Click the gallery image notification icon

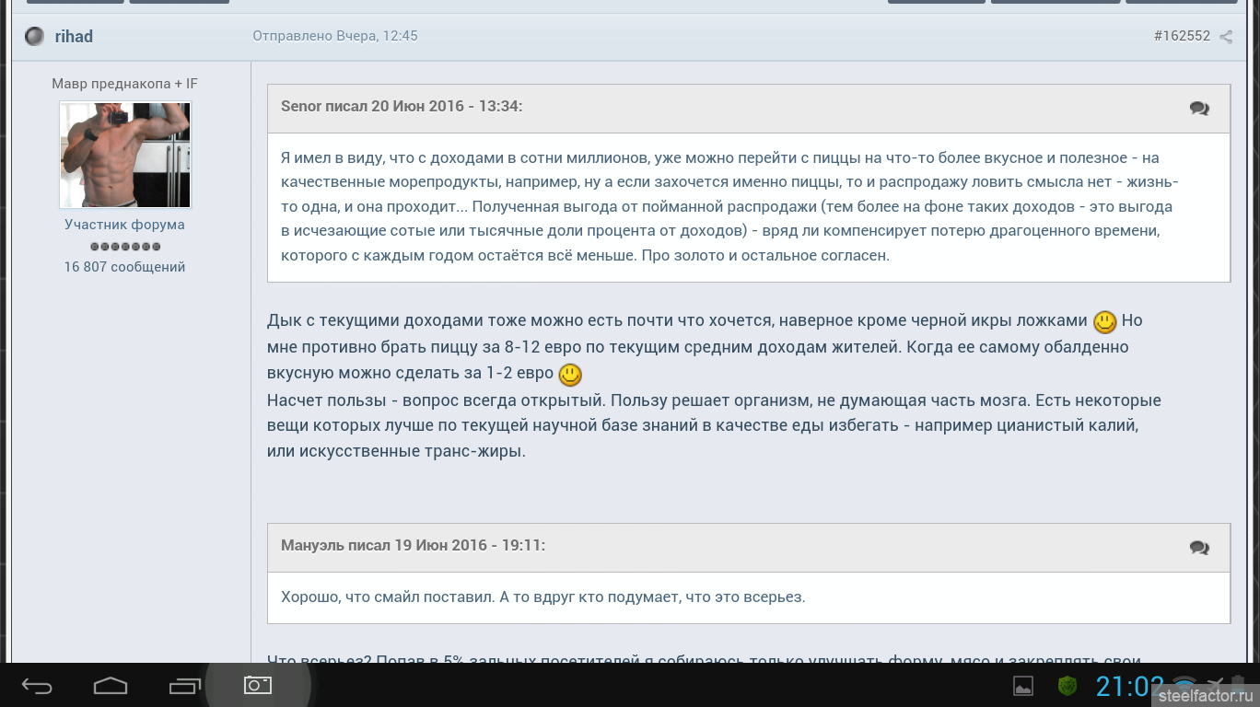click(1023, 686)
